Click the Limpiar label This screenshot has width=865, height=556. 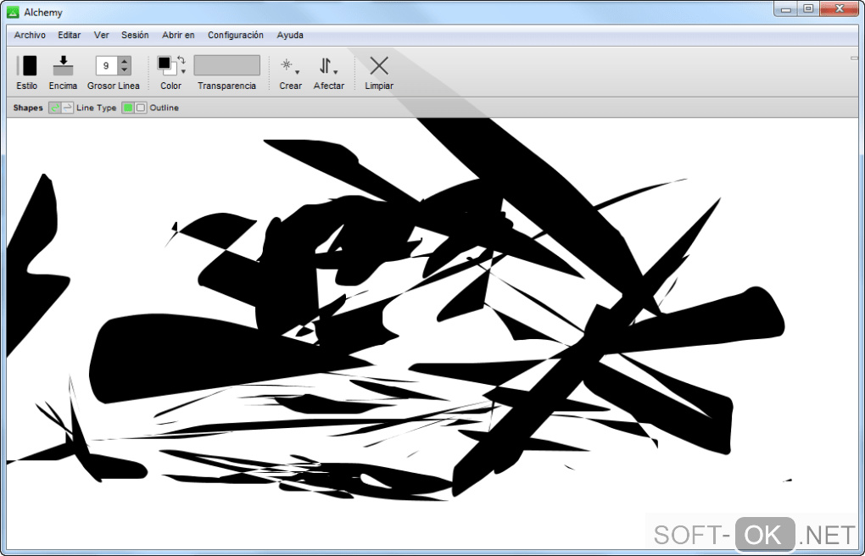(379, 86)
